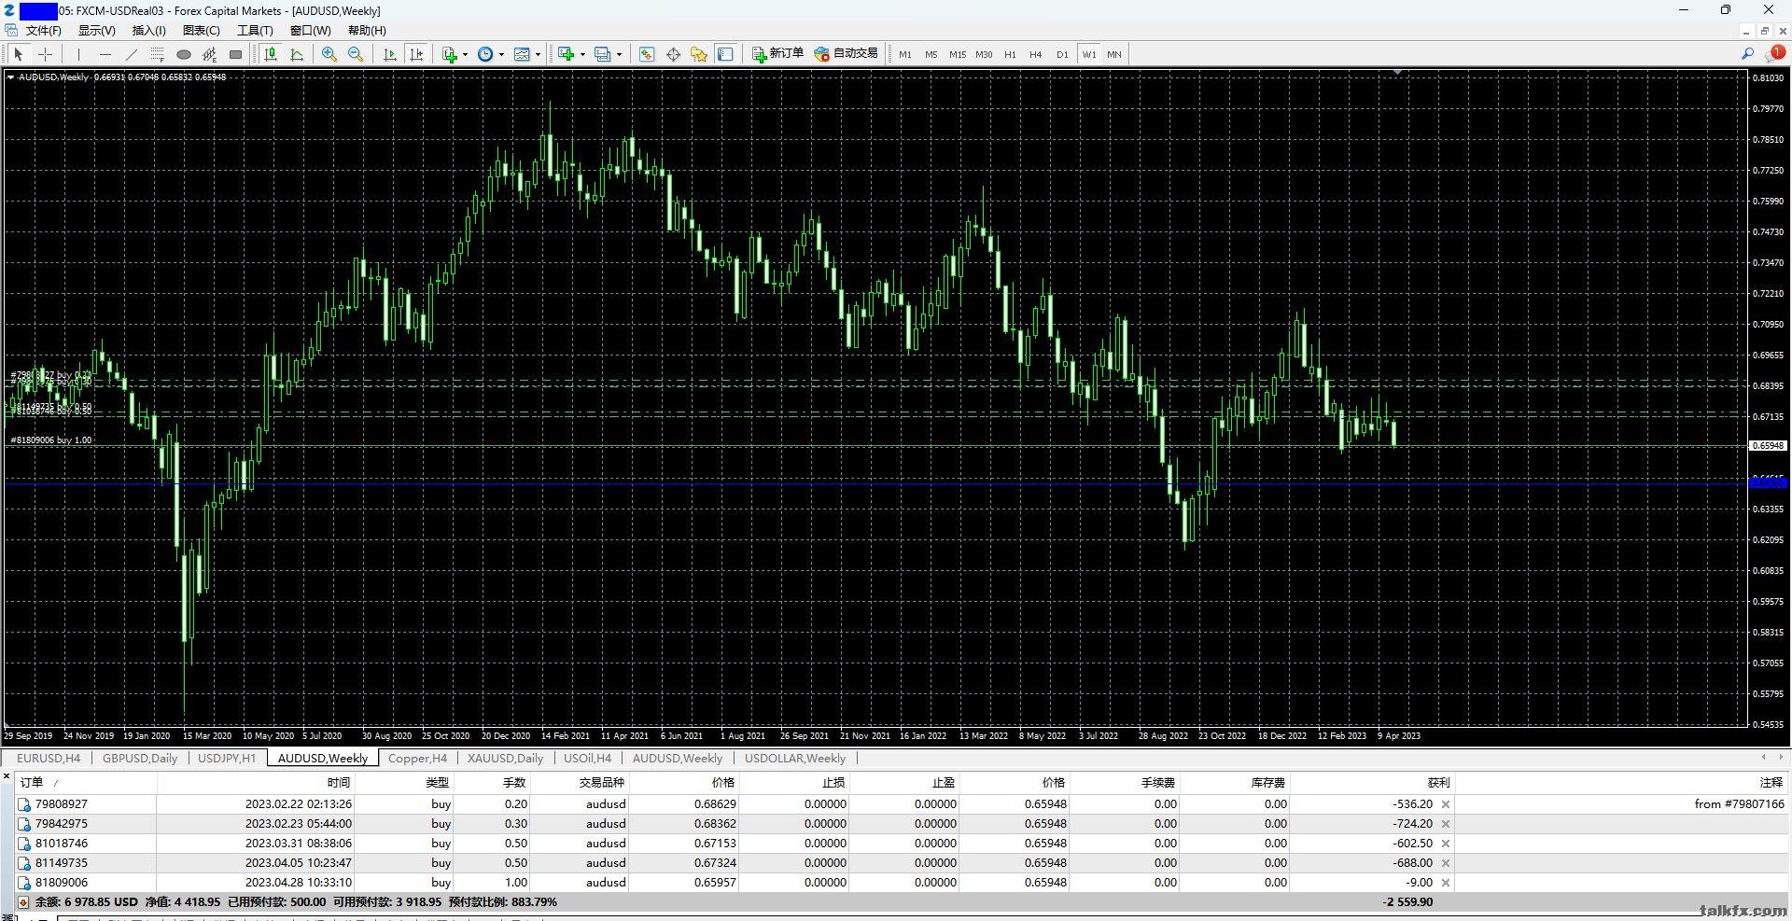Switch to the Copper,H4 chart tab
The height and width of the screenshot is (921, 1792).
tap(417, 758)
